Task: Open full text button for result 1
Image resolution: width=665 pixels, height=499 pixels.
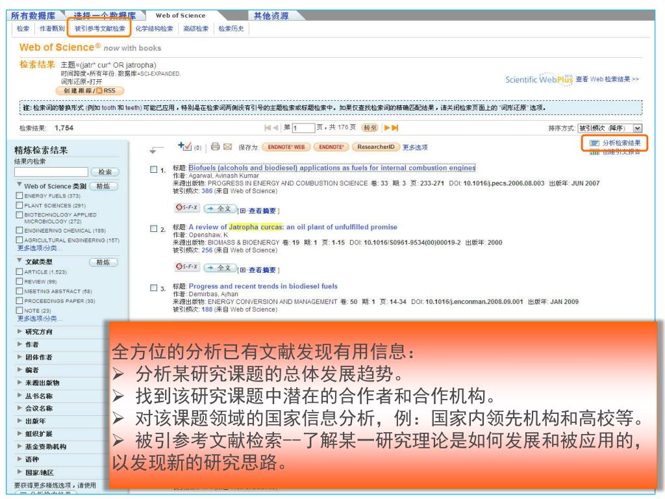Action: pos(220,209)
